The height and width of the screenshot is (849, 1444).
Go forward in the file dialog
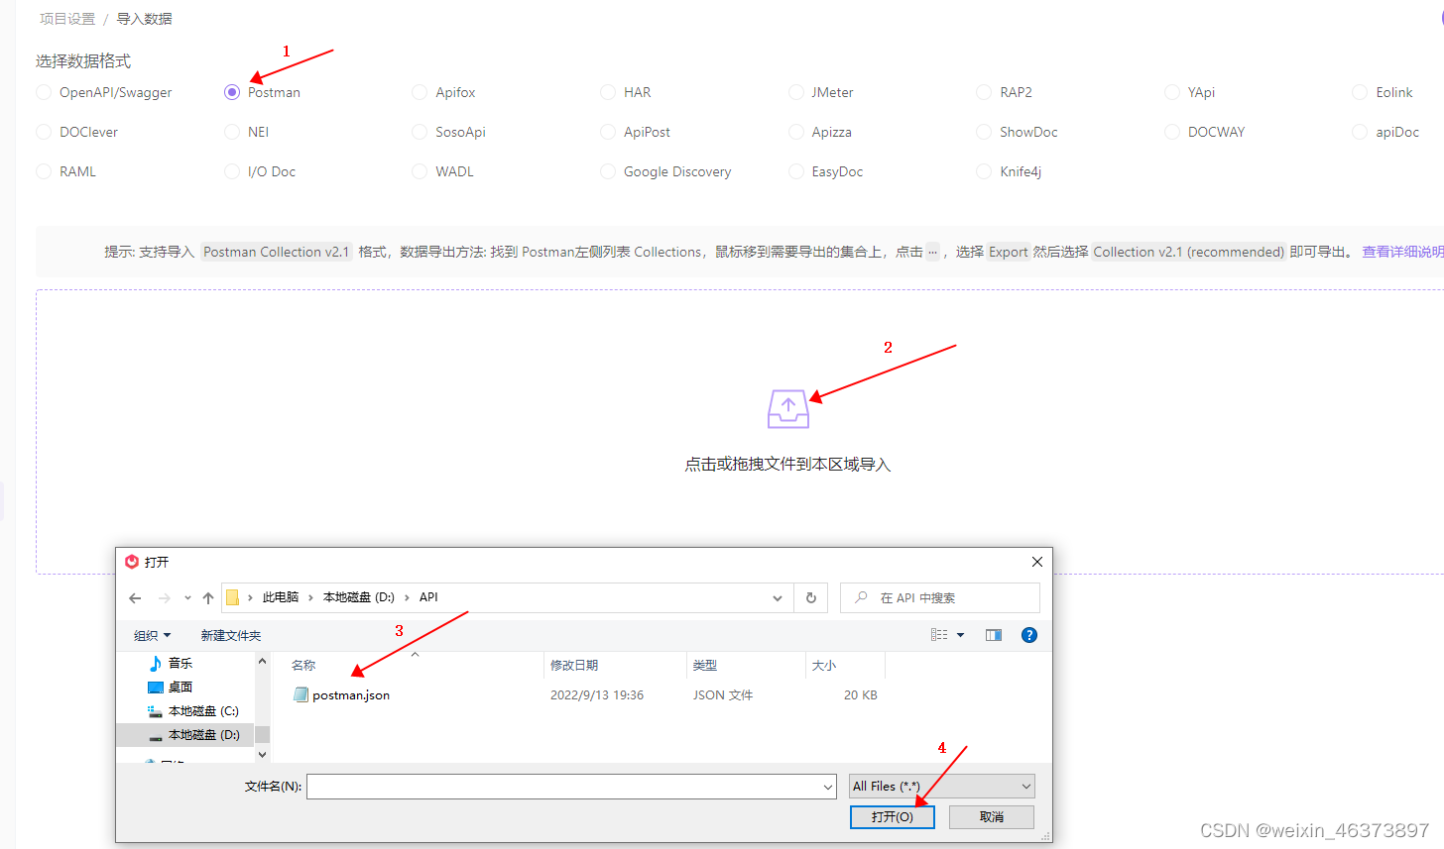[165, 598]
